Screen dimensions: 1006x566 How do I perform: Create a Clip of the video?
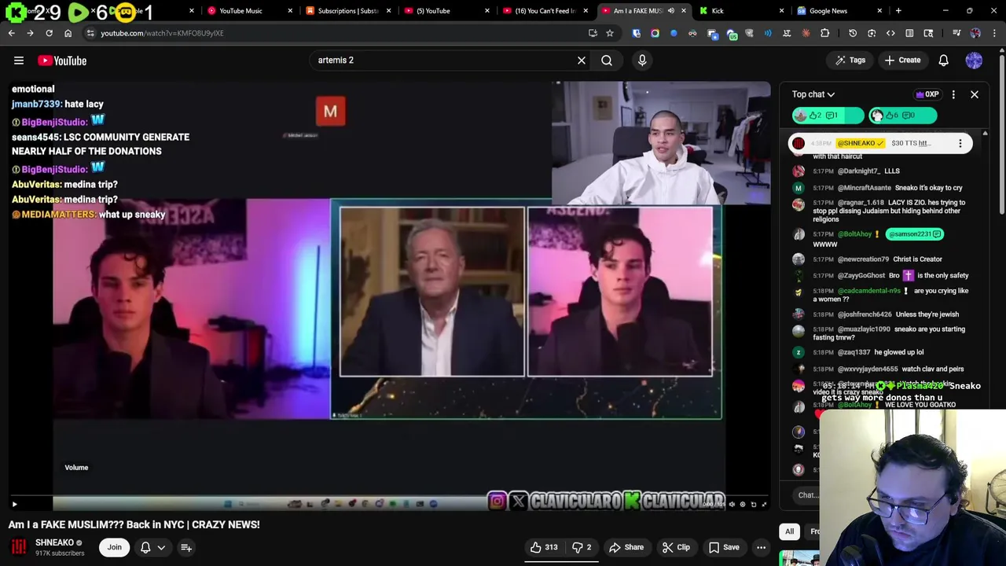[676, 547]
